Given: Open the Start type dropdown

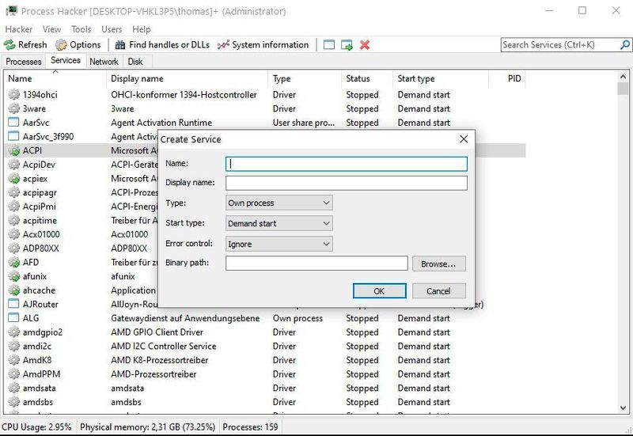Looking at the screenshot, I should coord(279,223).
